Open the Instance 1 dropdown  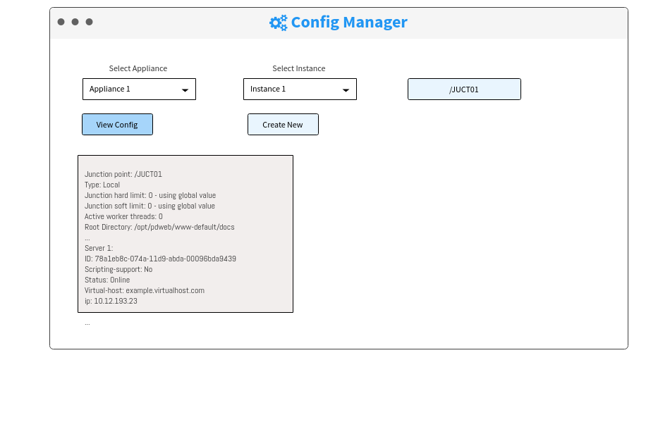click(x=300, y=89)
